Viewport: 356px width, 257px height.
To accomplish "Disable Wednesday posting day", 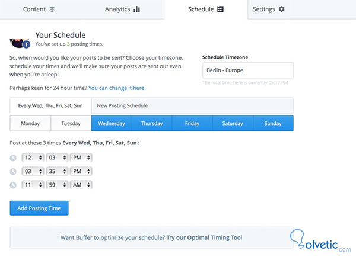I will pos(111,124).
